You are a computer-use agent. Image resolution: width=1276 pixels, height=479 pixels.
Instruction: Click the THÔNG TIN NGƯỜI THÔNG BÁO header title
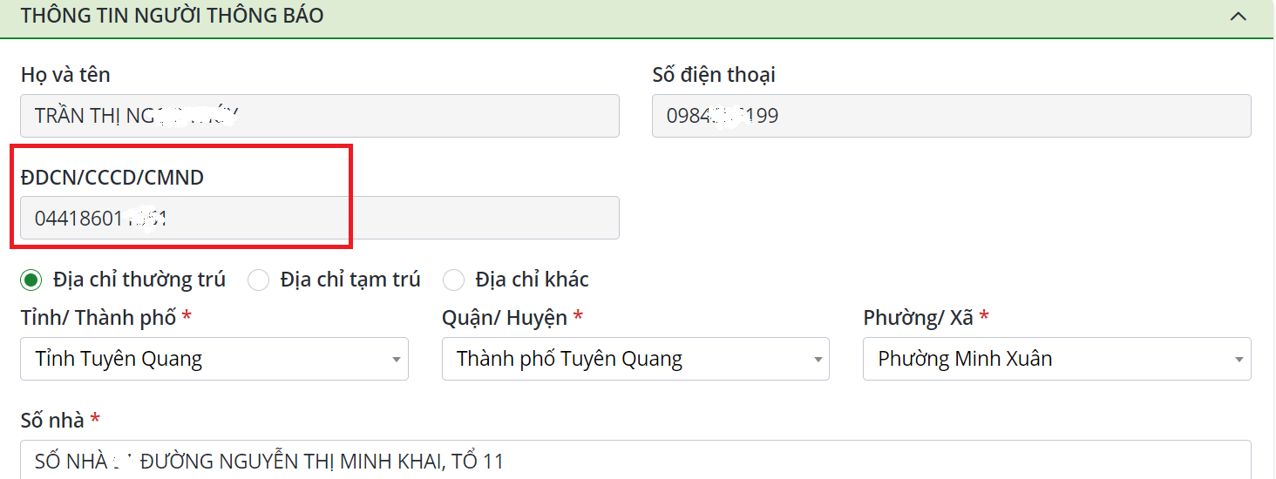pos(173,17)
